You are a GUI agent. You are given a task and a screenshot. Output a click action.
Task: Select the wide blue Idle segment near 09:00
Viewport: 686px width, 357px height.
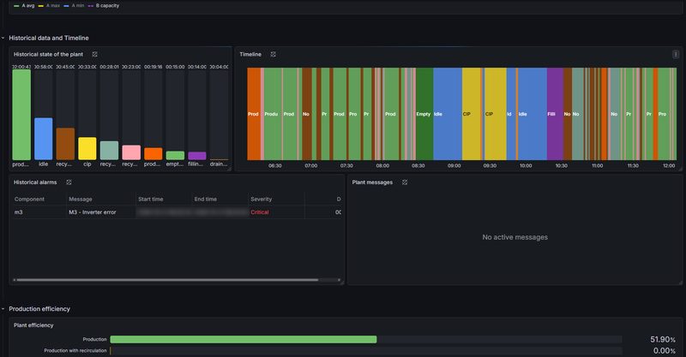point(448,114)
